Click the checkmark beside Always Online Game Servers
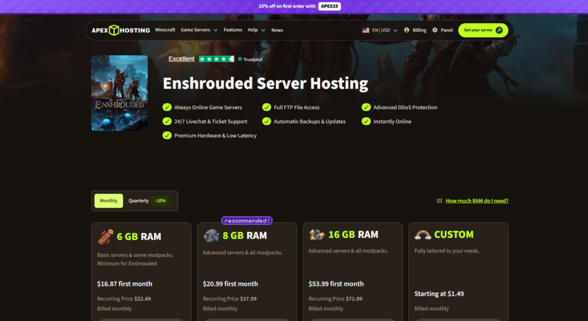Image resolution: width=588 pixels, height=321 pixels. (x=167, y=107)
